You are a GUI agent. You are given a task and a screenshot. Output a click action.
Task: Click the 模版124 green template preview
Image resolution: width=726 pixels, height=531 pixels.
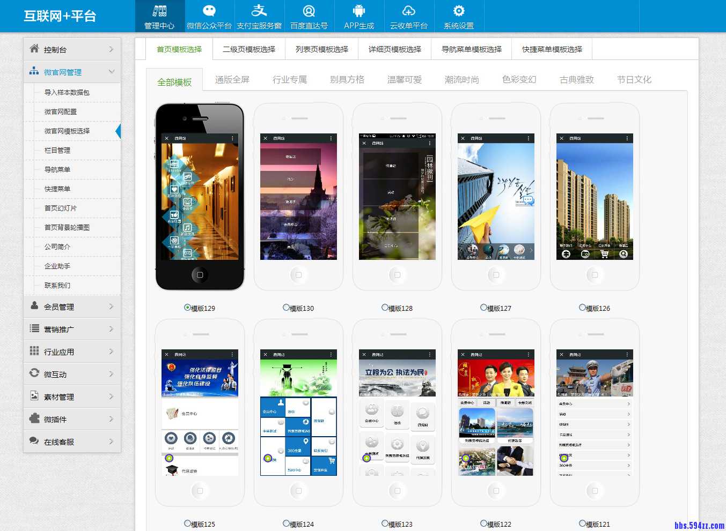(x=298, y=412)
